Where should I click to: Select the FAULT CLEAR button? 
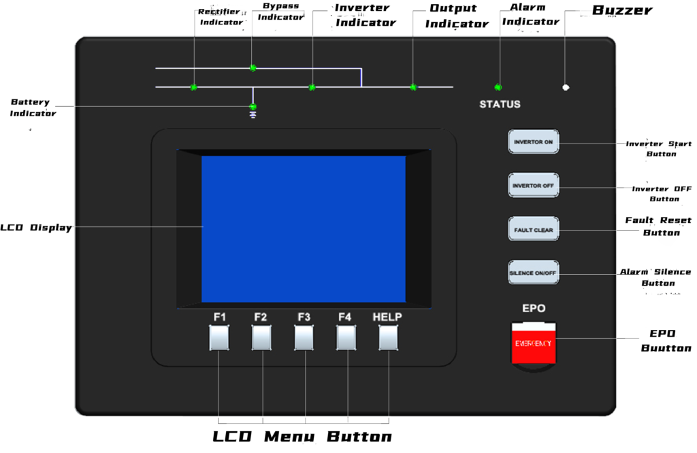(533, 229)
